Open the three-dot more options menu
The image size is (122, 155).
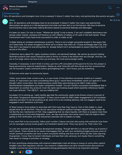118,8
